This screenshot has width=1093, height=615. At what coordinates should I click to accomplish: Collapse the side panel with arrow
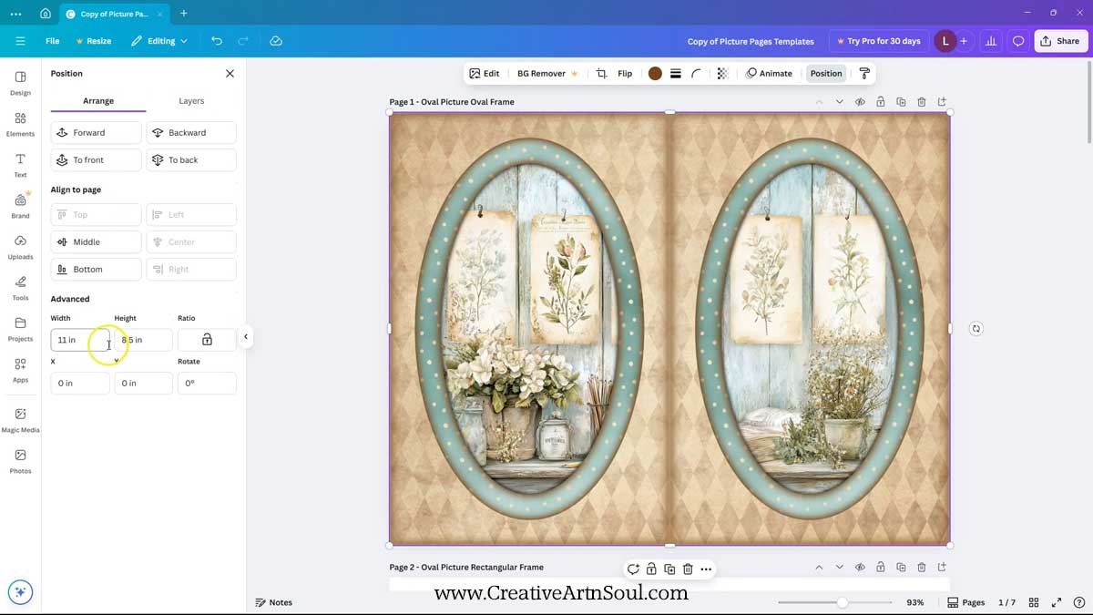[x=245, y=337]
